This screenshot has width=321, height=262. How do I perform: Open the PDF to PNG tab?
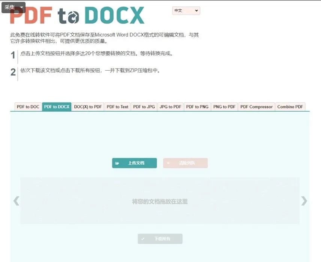pyautogui.click(x=197, y=106)
